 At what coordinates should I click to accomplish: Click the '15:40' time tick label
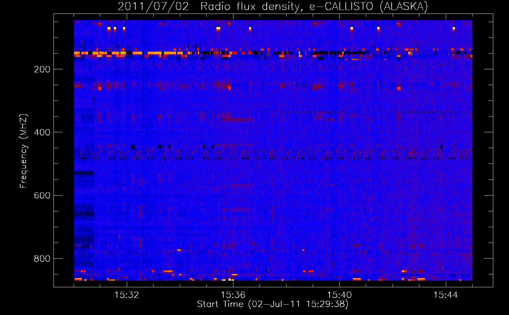point(339,295)
